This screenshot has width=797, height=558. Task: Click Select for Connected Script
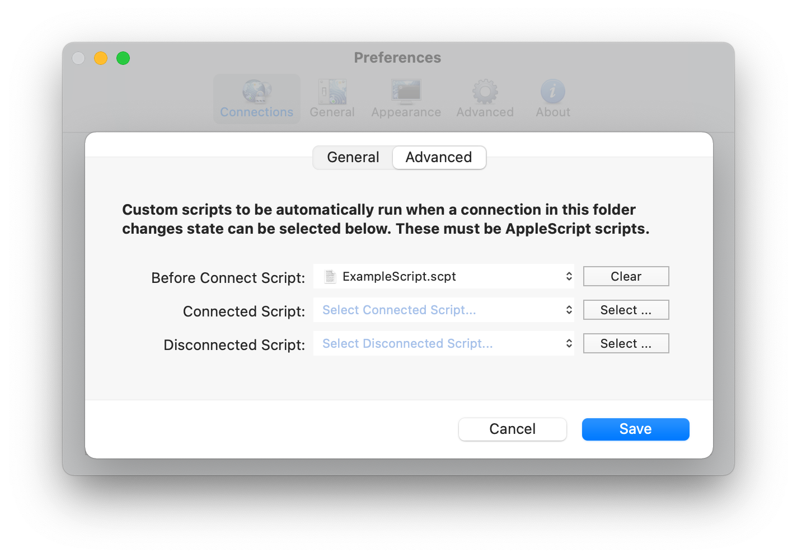click(x=626, y=310)
